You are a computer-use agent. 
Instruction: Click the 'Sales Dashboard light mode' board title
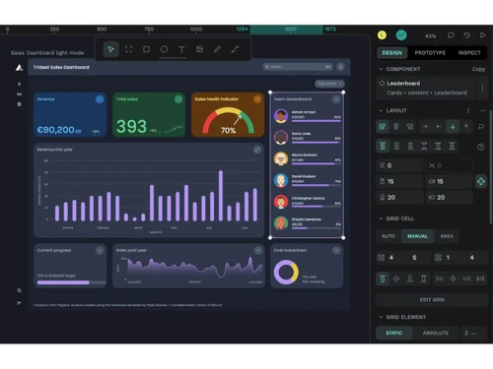click(47, 53)
